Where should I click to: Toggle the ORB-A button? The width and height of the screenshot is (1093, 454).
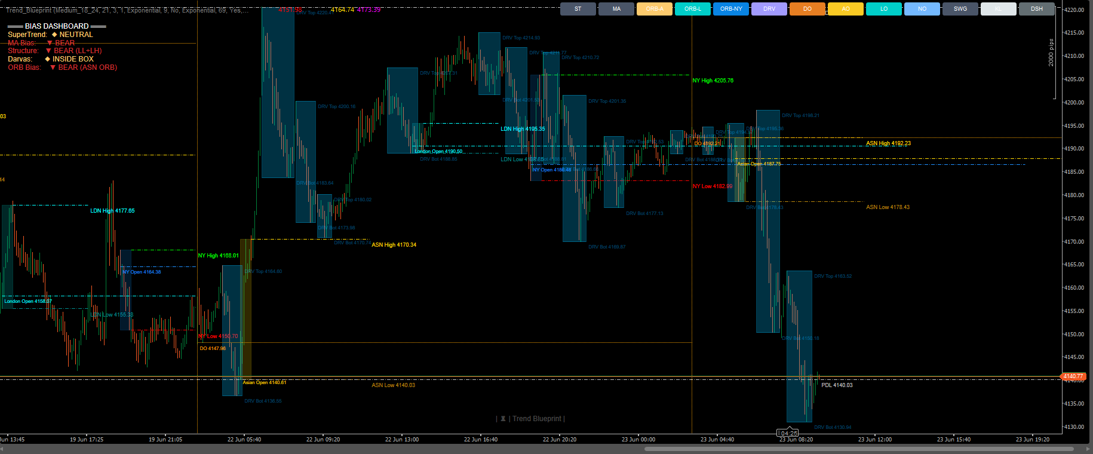click(x=655, y=9)
